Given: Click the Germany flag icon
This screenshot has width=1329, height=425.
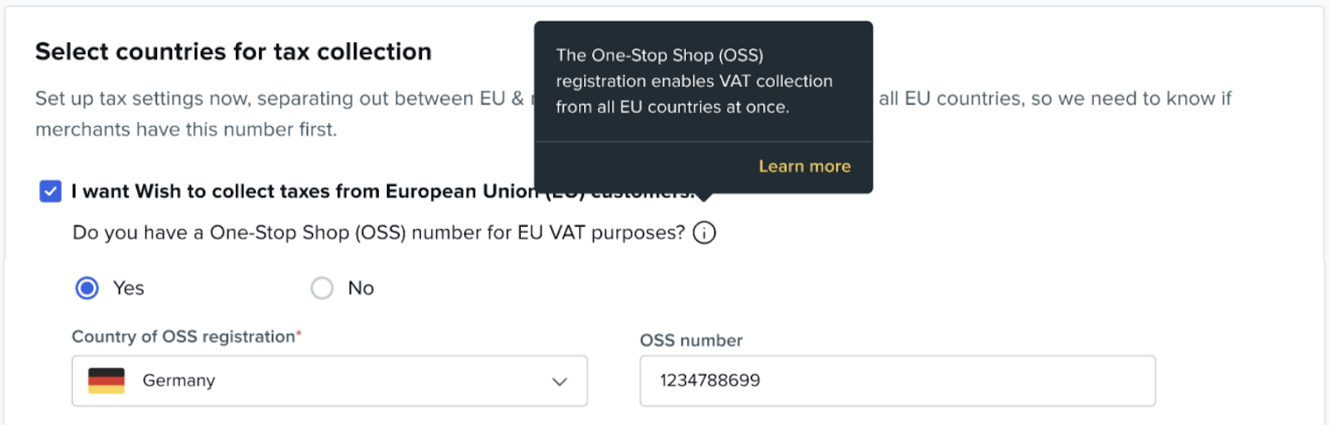Looking at the screenshot, I should (x=106, y=380).
